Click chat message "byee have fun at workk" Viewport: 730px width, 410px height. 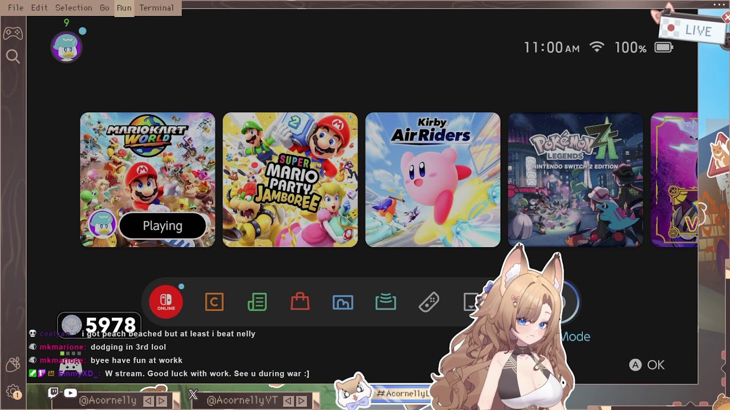(136, 360)
